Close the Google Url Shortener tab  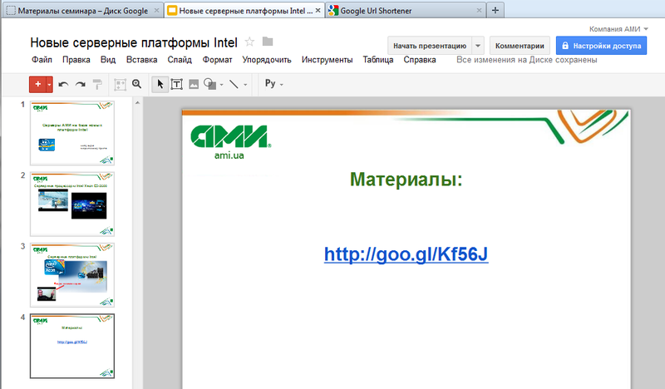pyautogui.click(x=479, y=11)
